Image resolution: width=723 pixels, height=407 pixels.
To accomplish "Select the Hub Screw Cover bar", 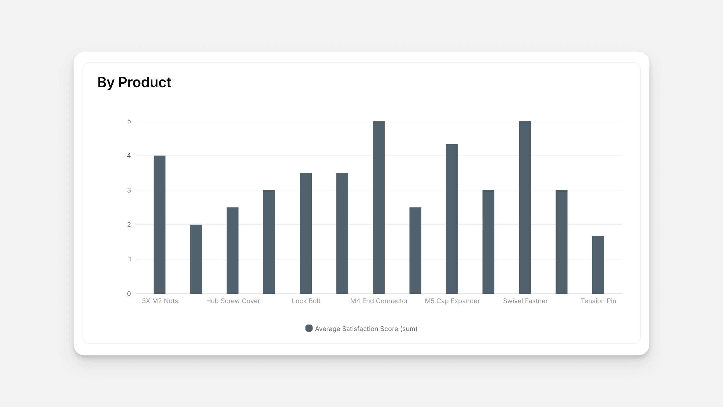I will (x=232, y=250).
